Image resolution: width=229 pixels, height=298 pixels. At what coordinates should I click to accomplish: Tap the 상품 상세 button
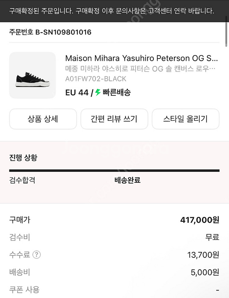pos(43,119)
